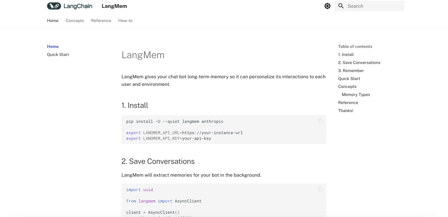Select Home in left sidebar
448x217 pixels.
pyautogui.click(x=53, y=46)
